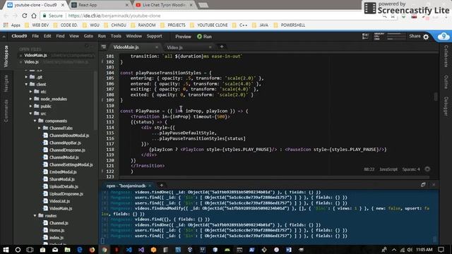Viewport: 452px width, 254px height.
Task: Expand the node_modules folder
Action: [30, 99]
